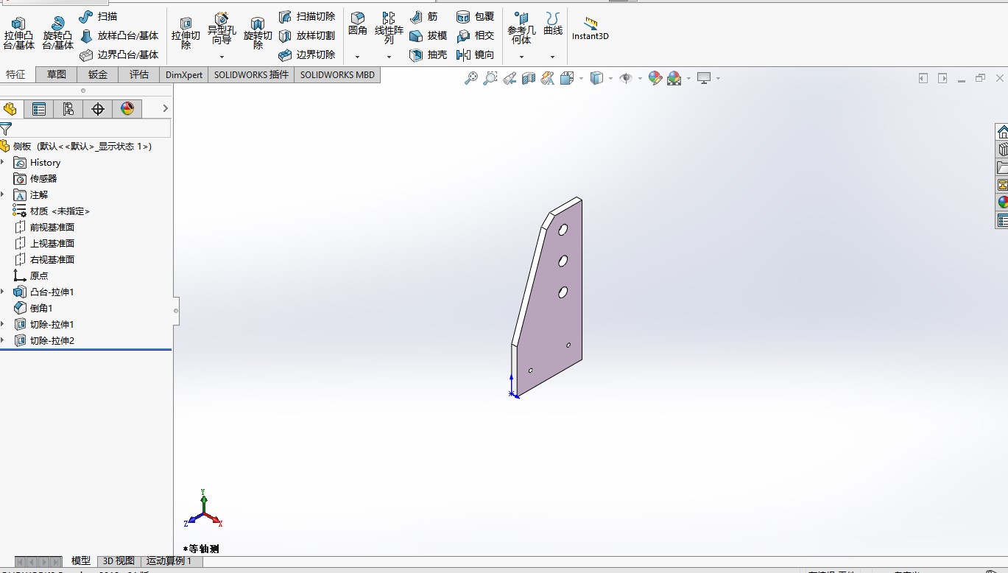The image size is (1008, 573).
Task: Expand the 注解 annotations node
Action: 3,194
